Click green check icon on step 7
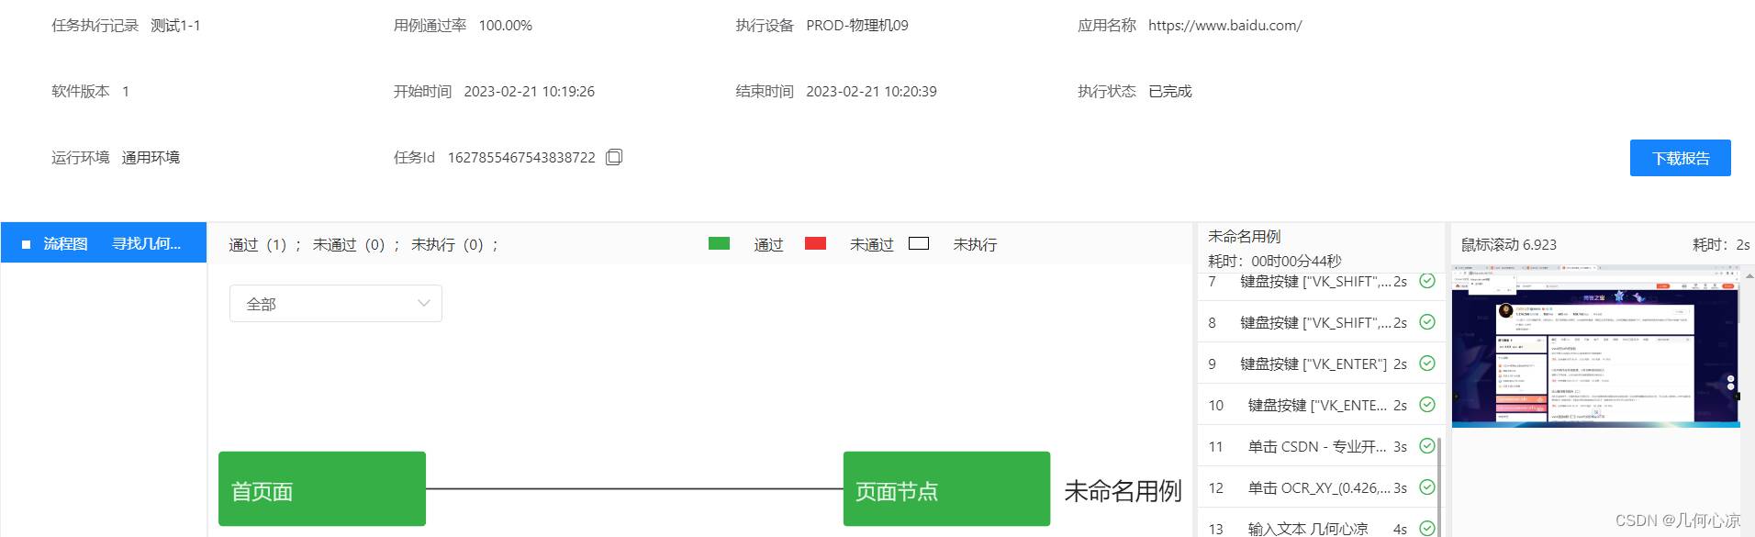This screenshot has height=537, width=1755. click(x=1426, y=281)
